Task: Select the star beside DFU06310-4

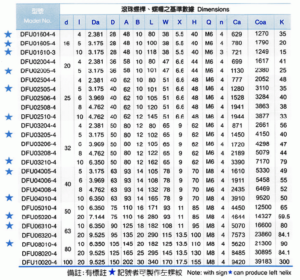Action: (8, 226)
